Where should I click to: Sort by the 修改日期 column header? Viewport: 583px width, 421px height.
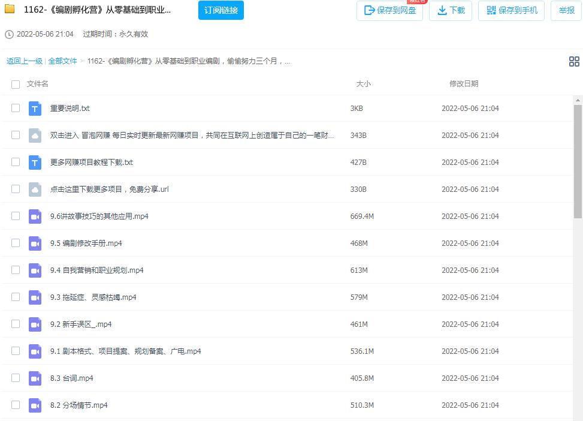point(464,84)
